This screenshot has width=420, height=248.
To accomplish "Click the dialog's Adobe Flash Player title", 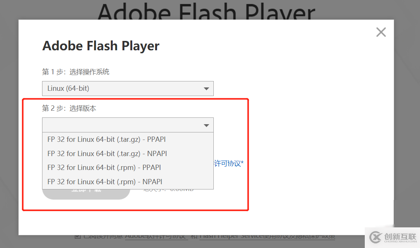I will pyautogui.click(x=101, y=46).
